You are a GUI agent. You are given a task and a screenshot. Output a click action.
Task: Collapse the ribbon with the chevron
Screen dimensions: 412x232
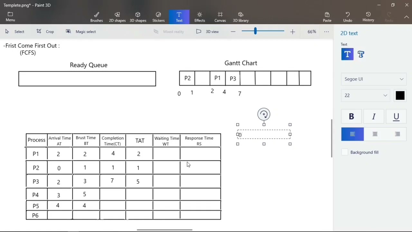[x=407, y=17]
